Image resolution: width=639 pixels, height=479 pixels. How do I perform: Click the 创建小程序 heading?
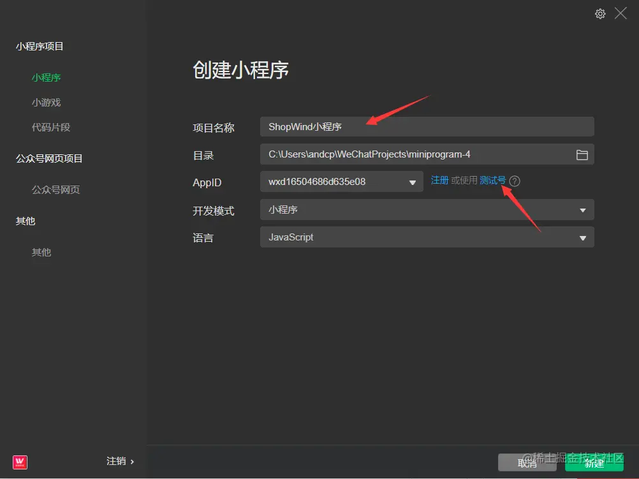point(240,70)
